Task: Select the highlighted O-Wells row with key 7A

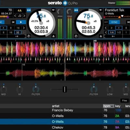Action: pos(65,122)
